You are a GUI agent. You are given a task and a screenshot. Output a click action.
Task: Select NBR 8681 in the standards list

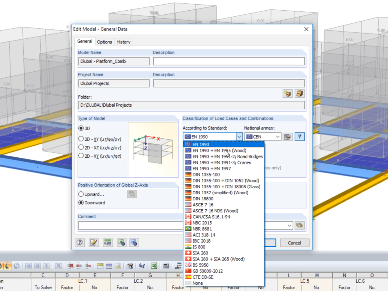pos(224,229)
